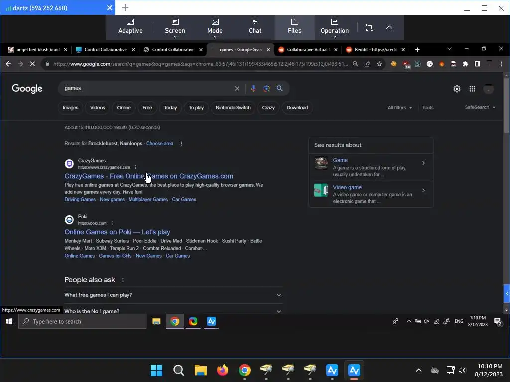Open the Mode menu in remote toolbar
Viewport: 510px width, 382px height.
(x=215, y=27)
